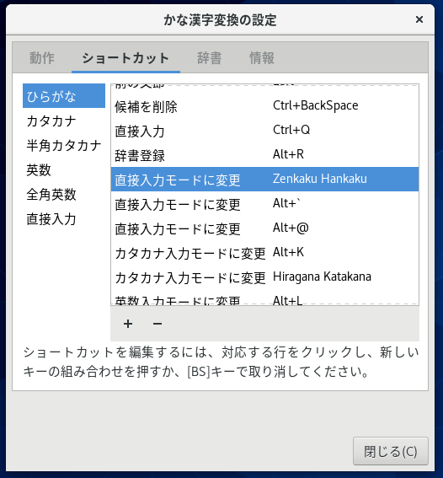
Task: Open the 辞書 tab
Action: coord(209,58)
